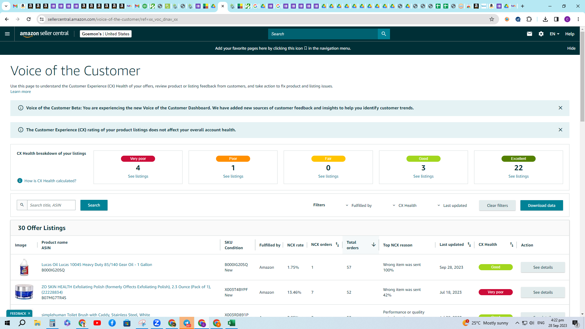Open the mail messages icon

pyautogui.click(x=530, y=34)
